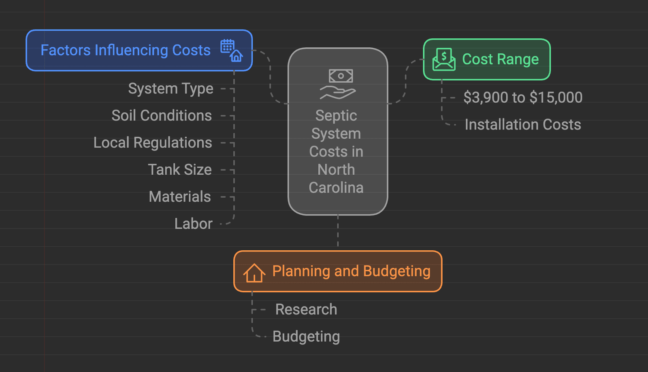Click the house icon on Planning and Budgeting

click(254, 271)
